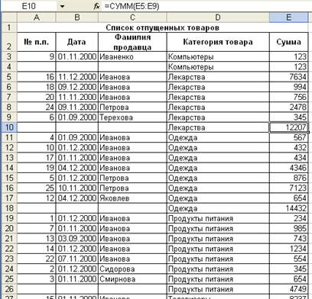Select the sum cell with value 985

point(288,228)
